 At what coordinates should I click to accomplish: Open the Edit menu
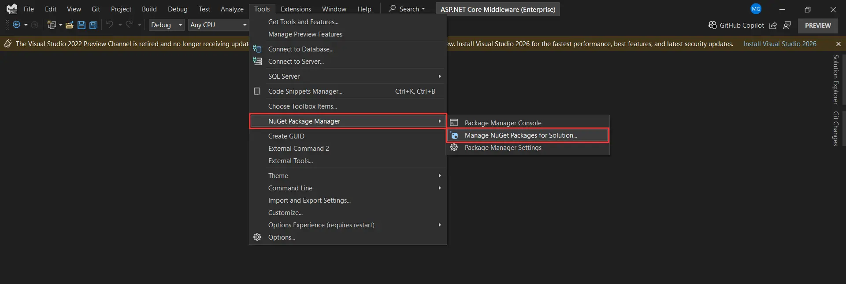coord(51,9)
